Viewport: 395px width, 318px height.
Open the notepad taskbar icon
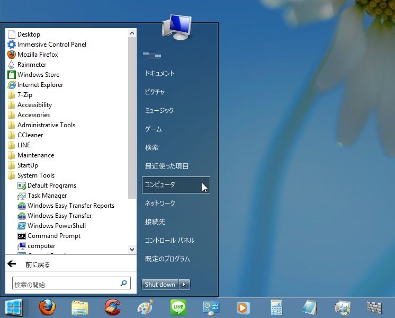[310, 307]
